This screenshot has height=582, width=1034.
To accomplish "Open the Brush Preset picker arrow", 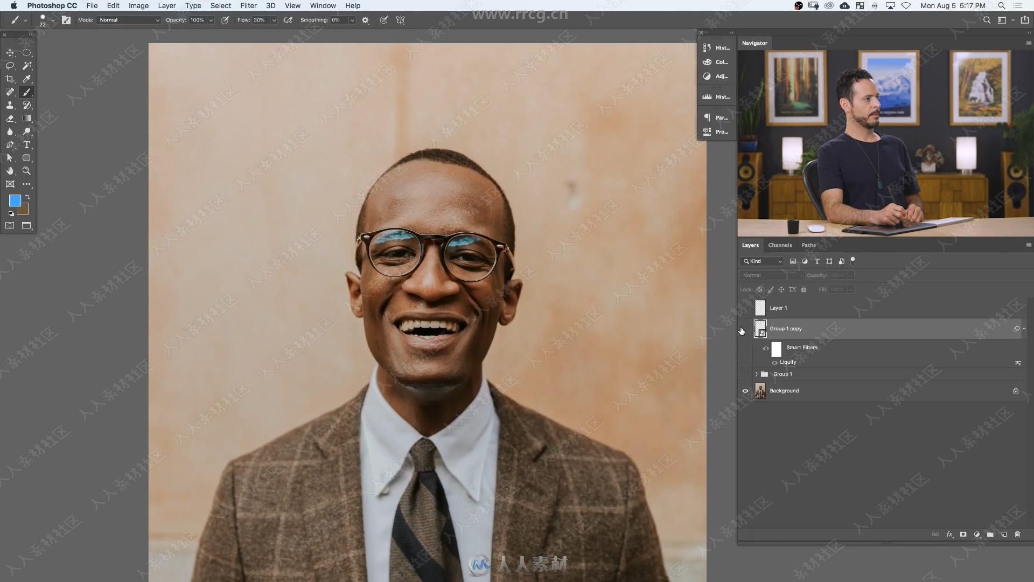I will [52, 20].
